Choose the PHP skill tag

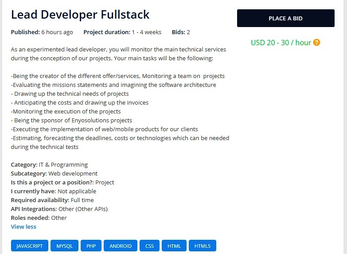(x=91, y=246)
